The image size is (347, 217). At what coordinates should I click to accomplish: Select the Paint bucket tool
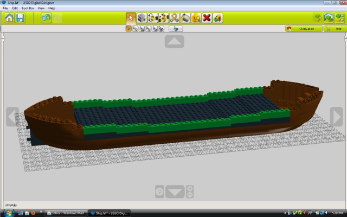point(185,18)
